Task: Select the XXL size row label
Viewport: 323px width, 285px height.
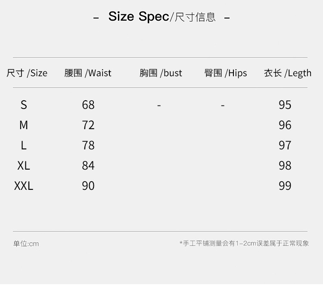Action: point(24,186)
